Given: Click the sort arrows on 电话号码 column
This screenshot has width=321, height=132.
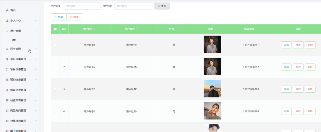Looking at the screenshot, I should tap(256, 29).
